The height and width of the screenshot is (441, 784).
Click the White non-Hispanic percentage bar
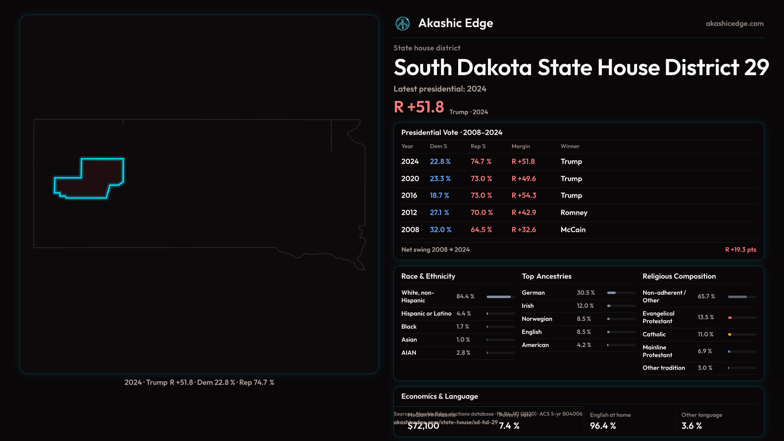tap(499, 297)
